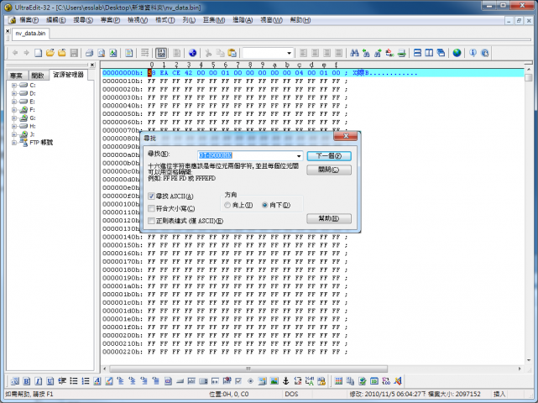Open the Find text history dropdown
Screen dimensions: 538x403
pyautogui.click(x=299, y=156)
